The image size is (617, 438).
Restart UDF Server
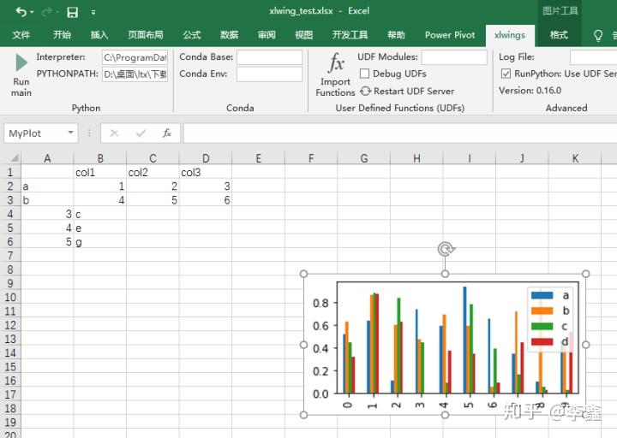point(407,92)
